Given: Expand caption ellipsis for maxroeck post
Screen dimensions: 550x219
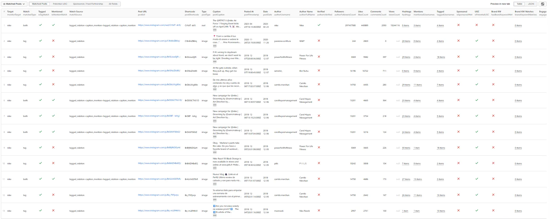Looking at the screenshot, I should coord(215,215).
